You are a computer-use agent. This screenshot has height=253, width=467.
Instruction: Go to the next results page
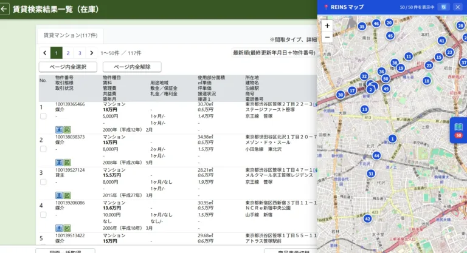pos(91,53)
